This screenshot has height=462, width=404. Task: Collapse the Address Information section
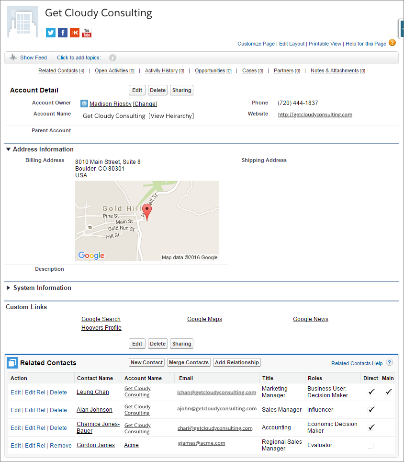coord(8,150)
